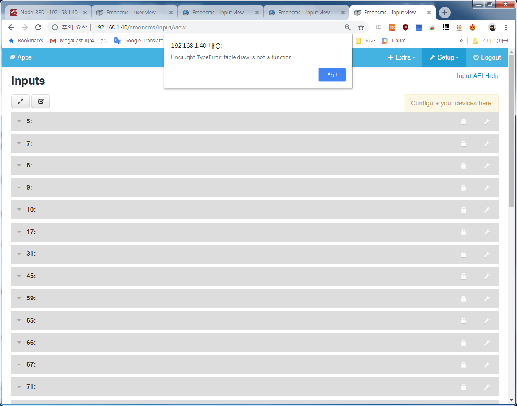This screenshot has height=406, width=517.
Task: Bookmark this page with the star icon
Action: pos(361,27)
